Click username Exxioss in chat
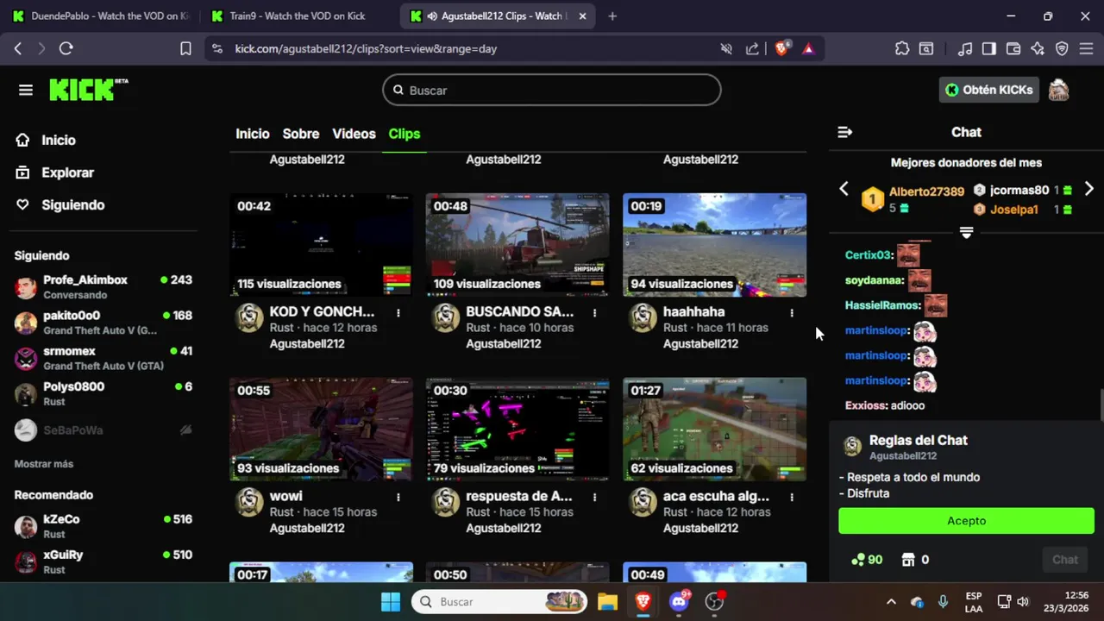This screenshot has width=1104, height=621. point(866,405)
